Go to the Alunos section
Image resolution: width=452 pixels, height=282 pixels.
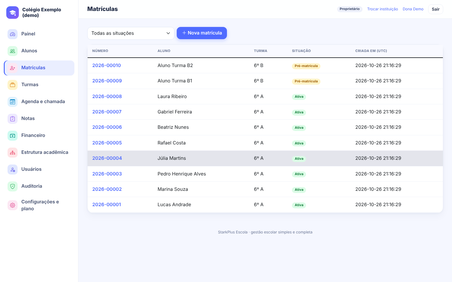[39, 51]
